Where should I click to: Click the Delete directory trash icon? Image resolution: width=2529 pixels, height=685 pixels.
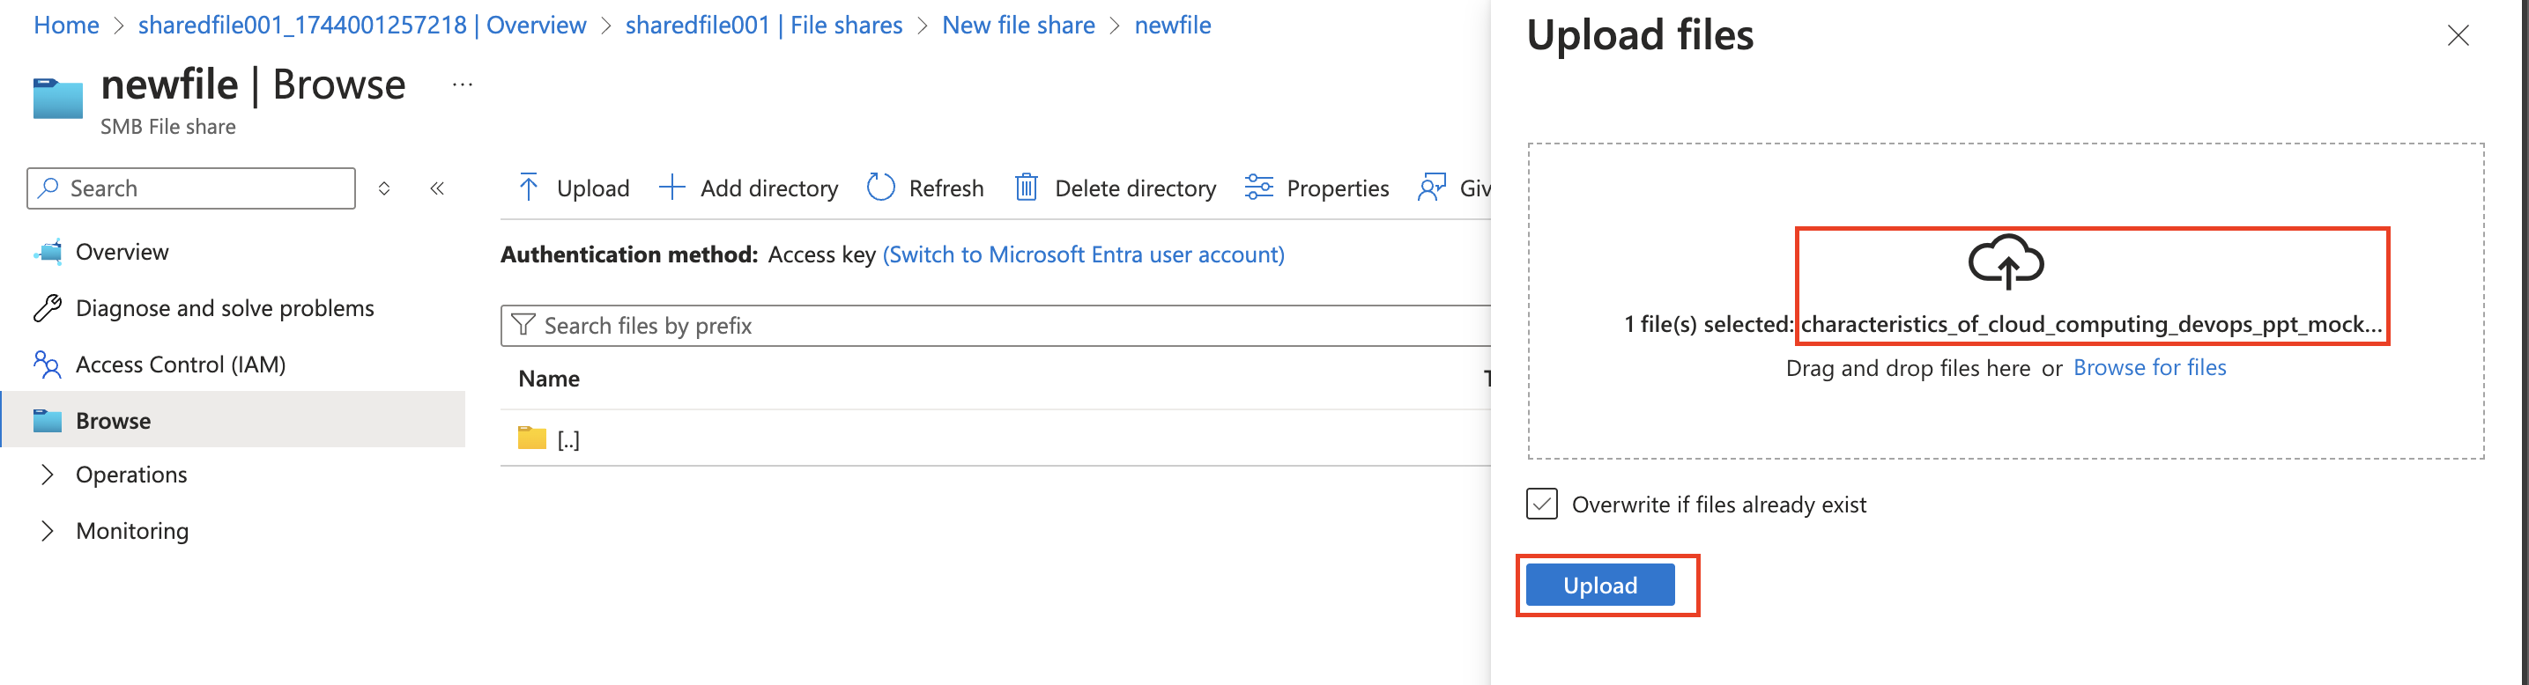[x=1026, y=188]
